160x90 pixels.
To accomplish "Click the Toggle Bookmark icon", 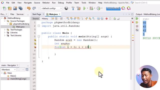I will [x=93, y=18].
